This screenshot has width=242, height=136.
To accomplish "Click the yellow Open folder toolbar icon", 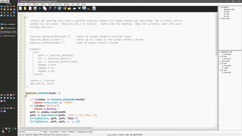I will [x=25, y=8].
